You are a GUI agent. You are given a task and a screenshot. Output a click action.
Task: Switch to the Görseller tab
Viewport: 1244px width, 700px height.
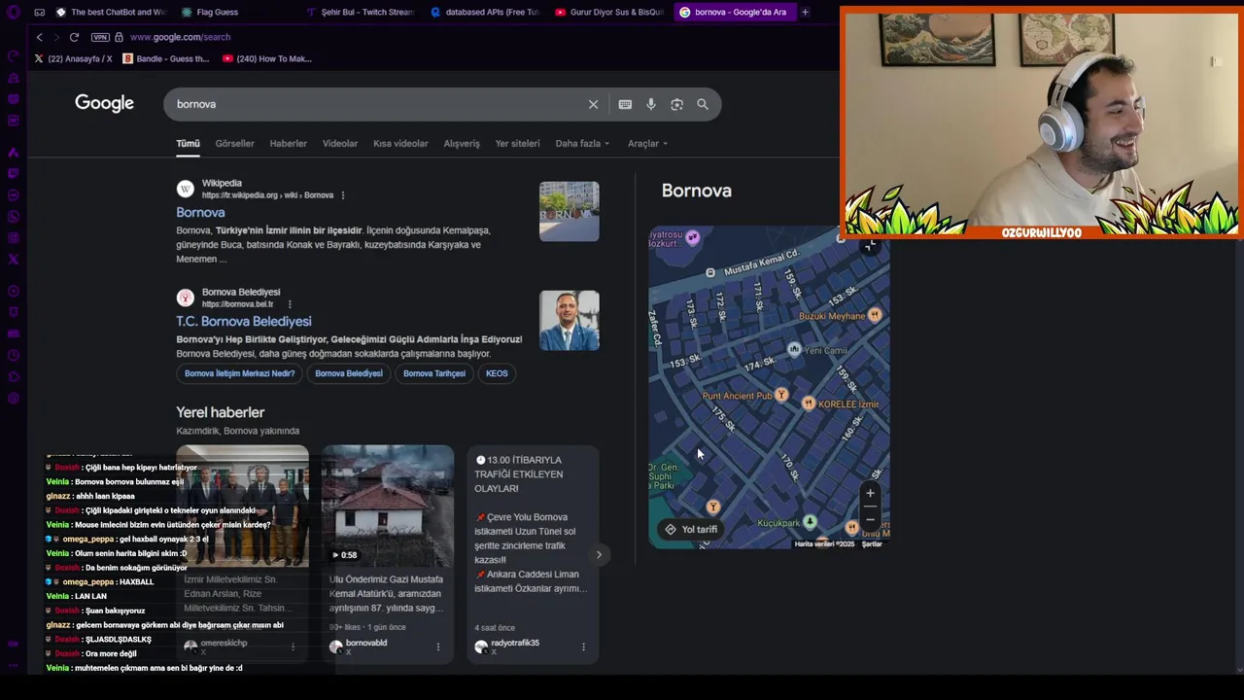(x=234, y=144)
